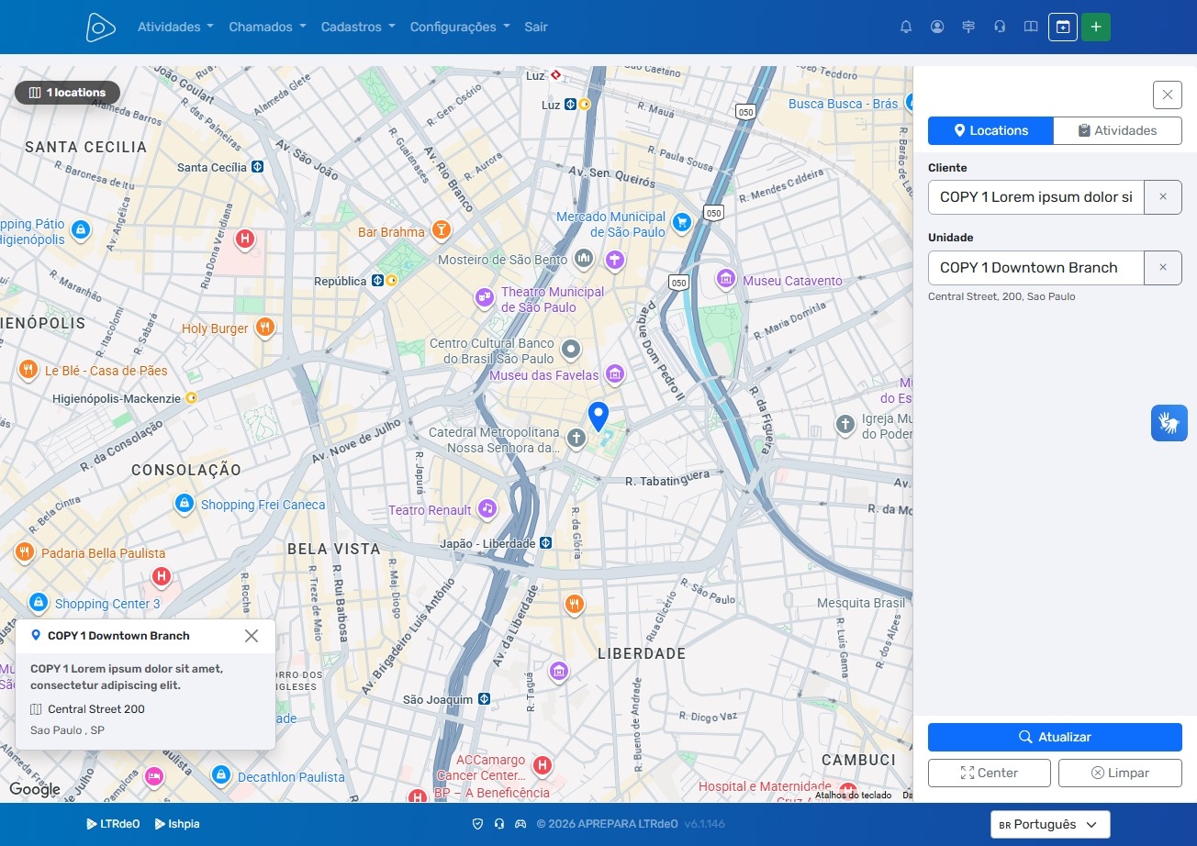Open the Português language dropdown
This screenshot has width=1197, height=846.
coord(1050,824)
